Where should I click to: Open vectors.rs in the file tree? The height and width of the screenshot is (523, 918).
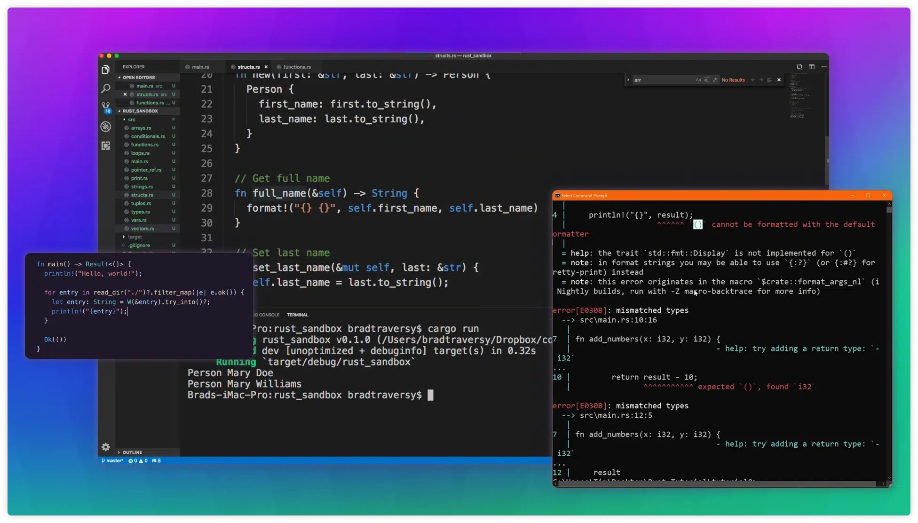click(142, 229)
